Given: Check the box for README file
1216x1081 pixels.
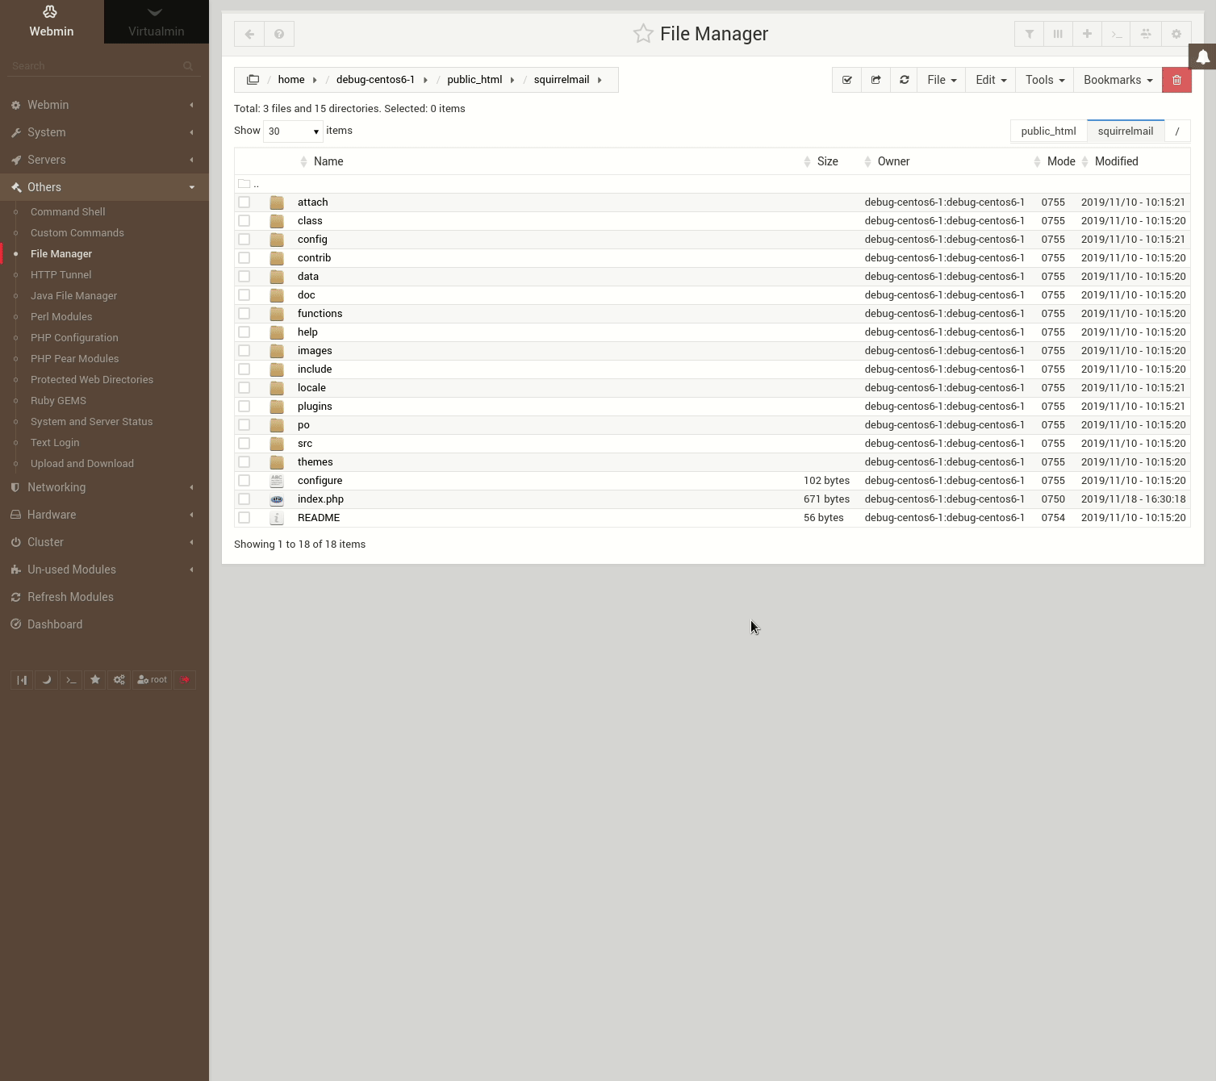Looking at the screenshot, I should pos(244,518).
